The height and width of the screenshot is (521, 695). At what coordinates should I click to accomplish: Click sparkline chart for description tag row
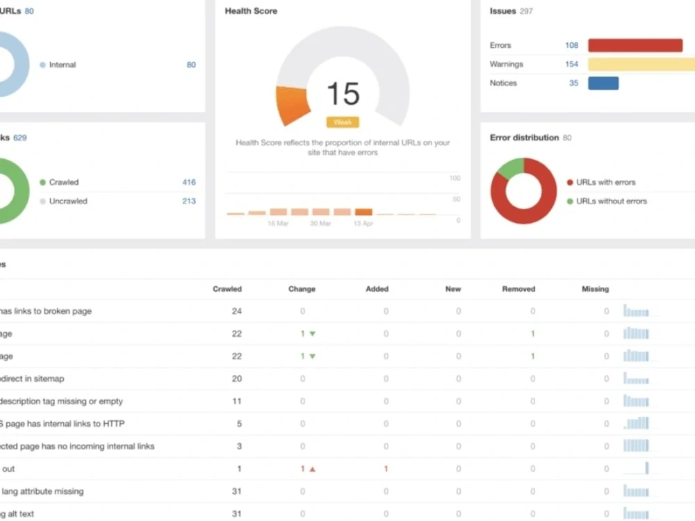click(x=636, y=401)
